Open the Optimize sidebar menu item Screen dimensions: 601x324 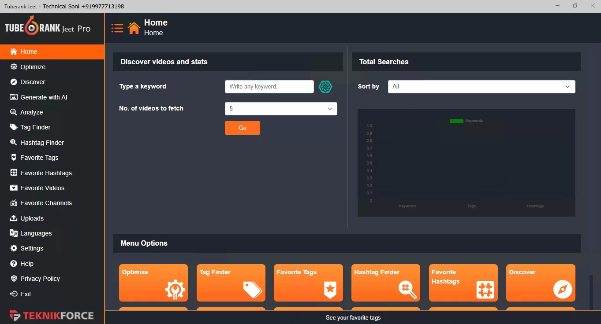[52, 67]
